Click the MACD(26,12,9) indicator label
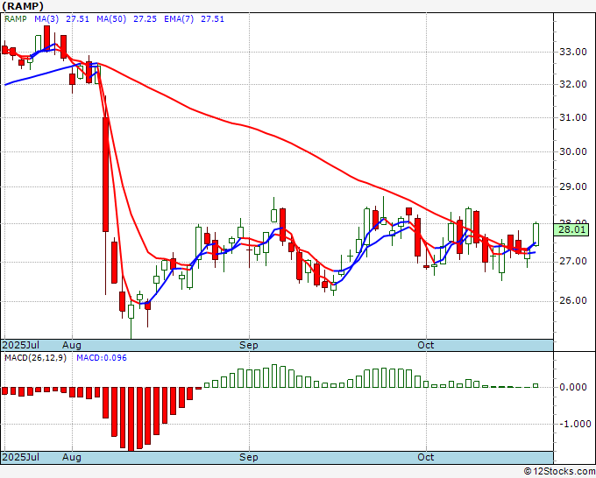The height and width of the screenshot is (478, 596). coord(35,358)
